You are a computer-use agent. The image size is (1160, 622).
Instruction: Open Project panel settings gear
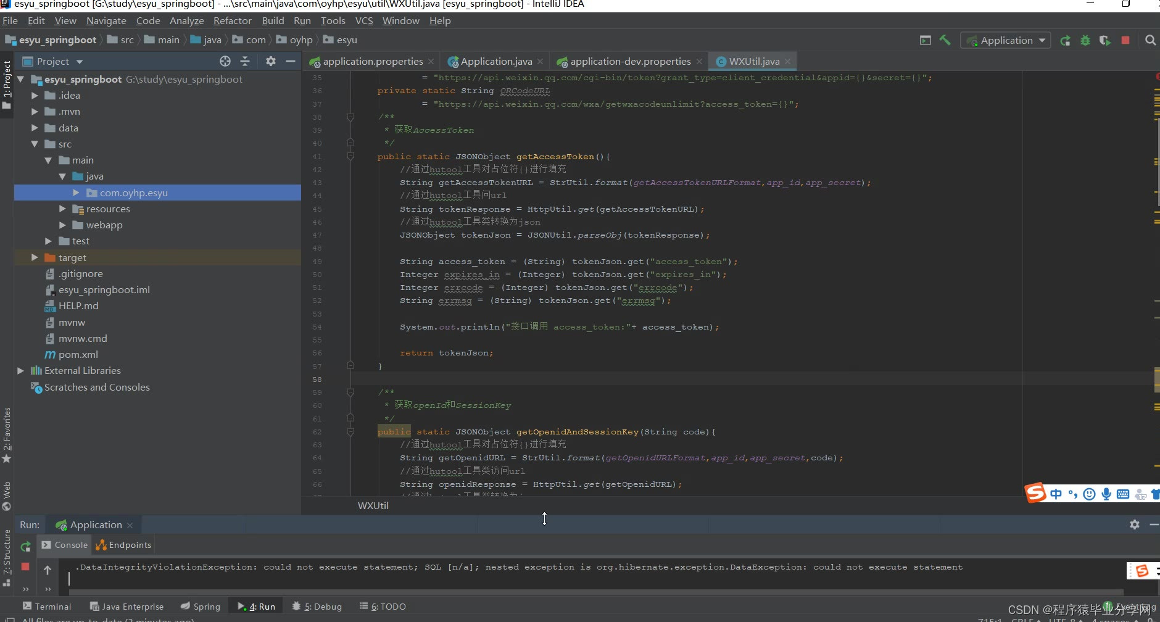[271, 61]
